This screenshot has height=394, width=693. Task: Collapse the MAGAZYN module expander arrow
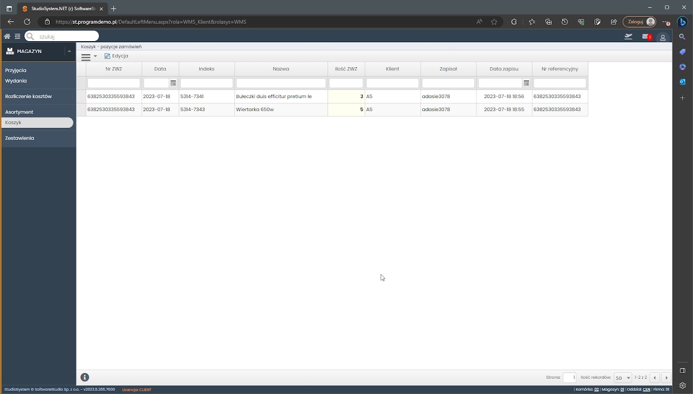pyautogui.click(x=69, y=51)
